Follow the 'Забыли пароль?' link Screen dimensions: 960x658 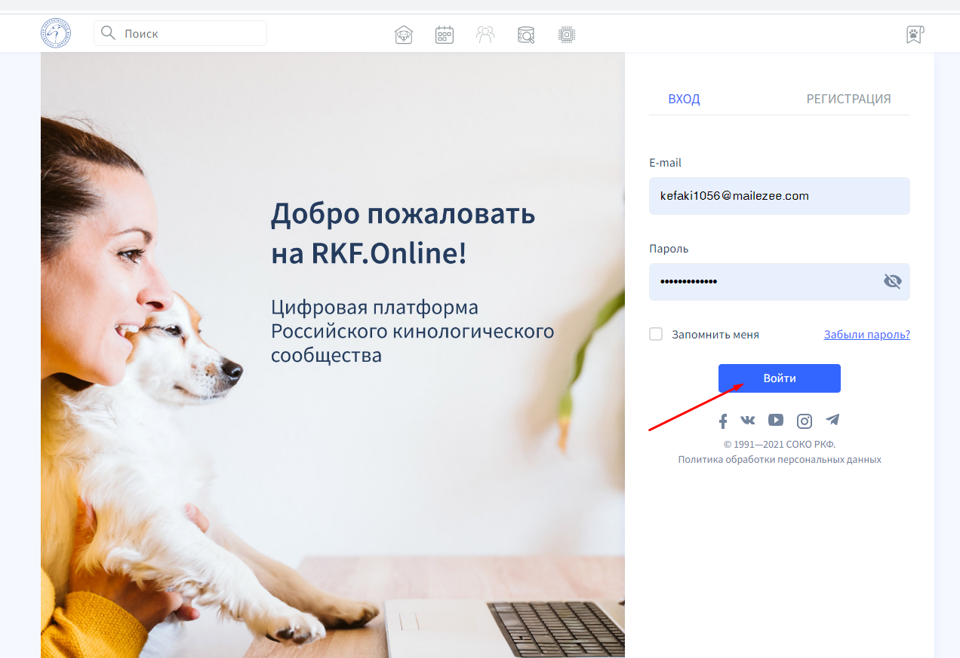[x=866, y=335]
